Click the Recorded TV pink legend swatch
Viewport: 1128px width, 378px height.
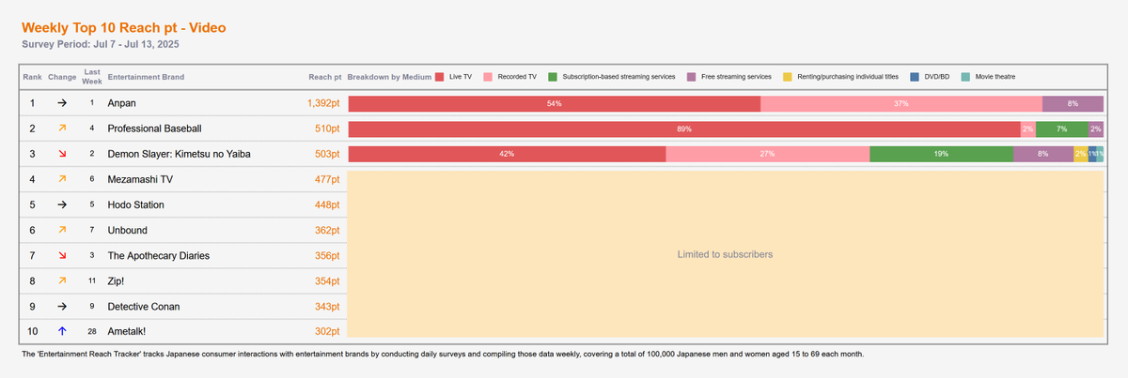(488, 77)
